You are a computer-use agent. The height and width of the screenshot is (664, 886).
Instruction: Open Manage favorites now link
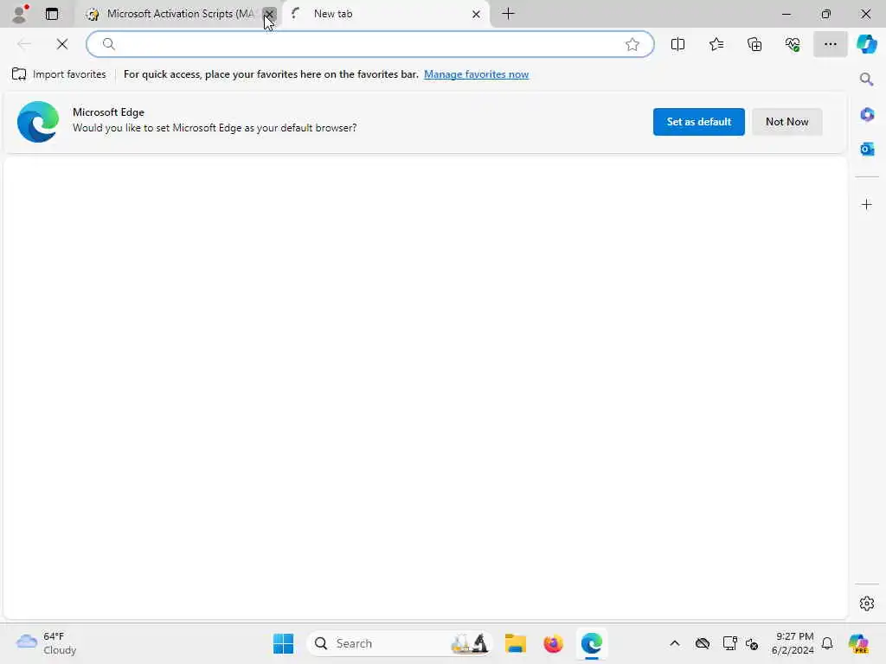(477, 74)
